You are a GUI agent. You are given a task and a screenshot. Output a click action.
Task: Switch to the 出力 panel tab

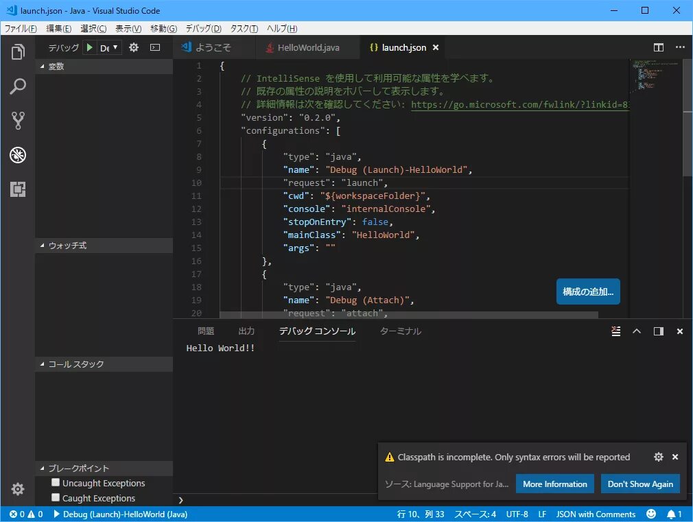tap(246, 331)
